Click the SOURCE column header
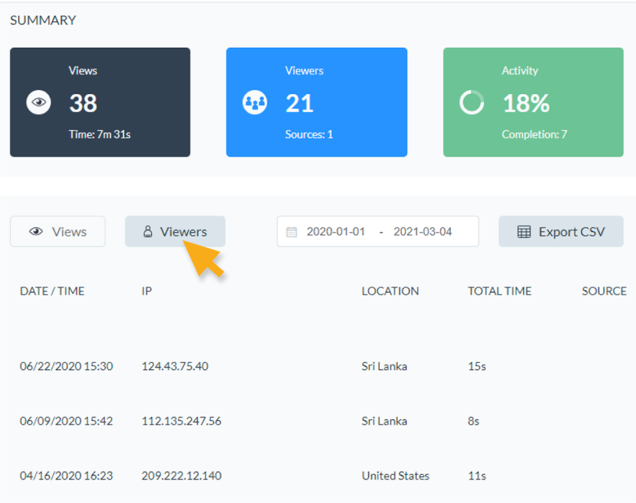The width and height of the screenshot is (636, 503). pyautogui.click(x=604, y=291)
